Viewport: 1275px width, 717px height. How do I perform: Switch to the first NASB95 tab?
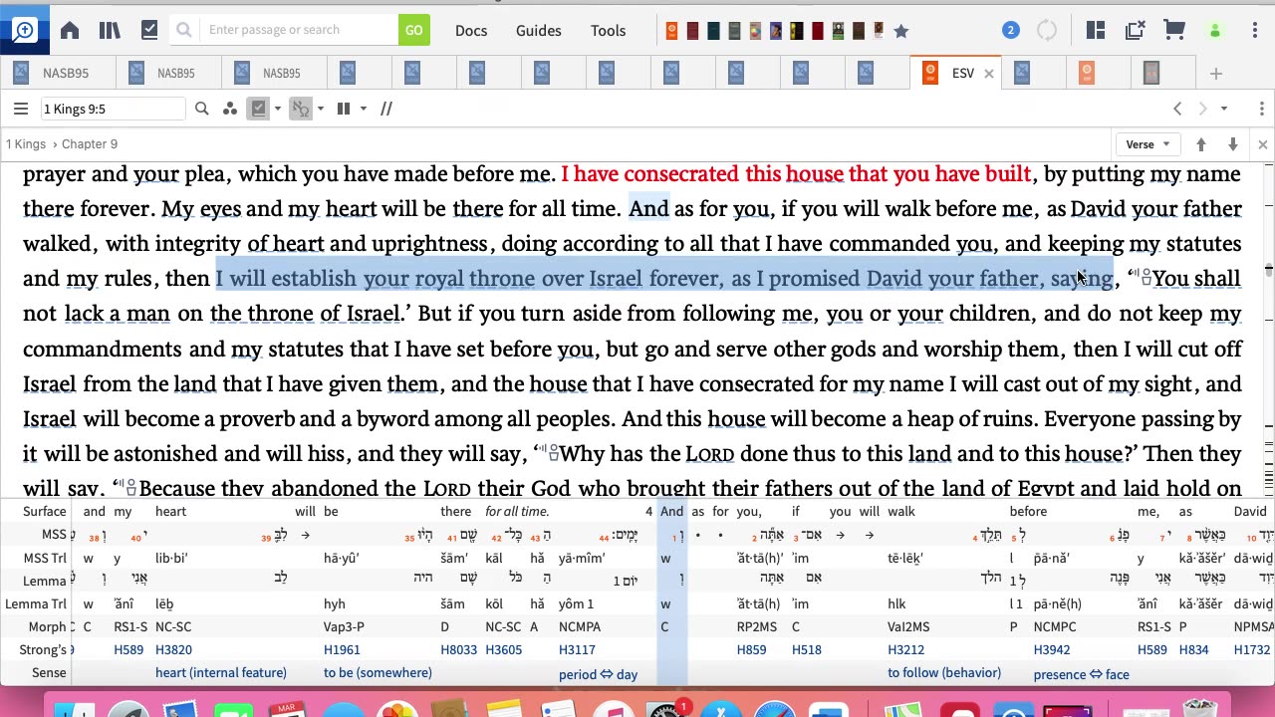(x=56, y=73)
